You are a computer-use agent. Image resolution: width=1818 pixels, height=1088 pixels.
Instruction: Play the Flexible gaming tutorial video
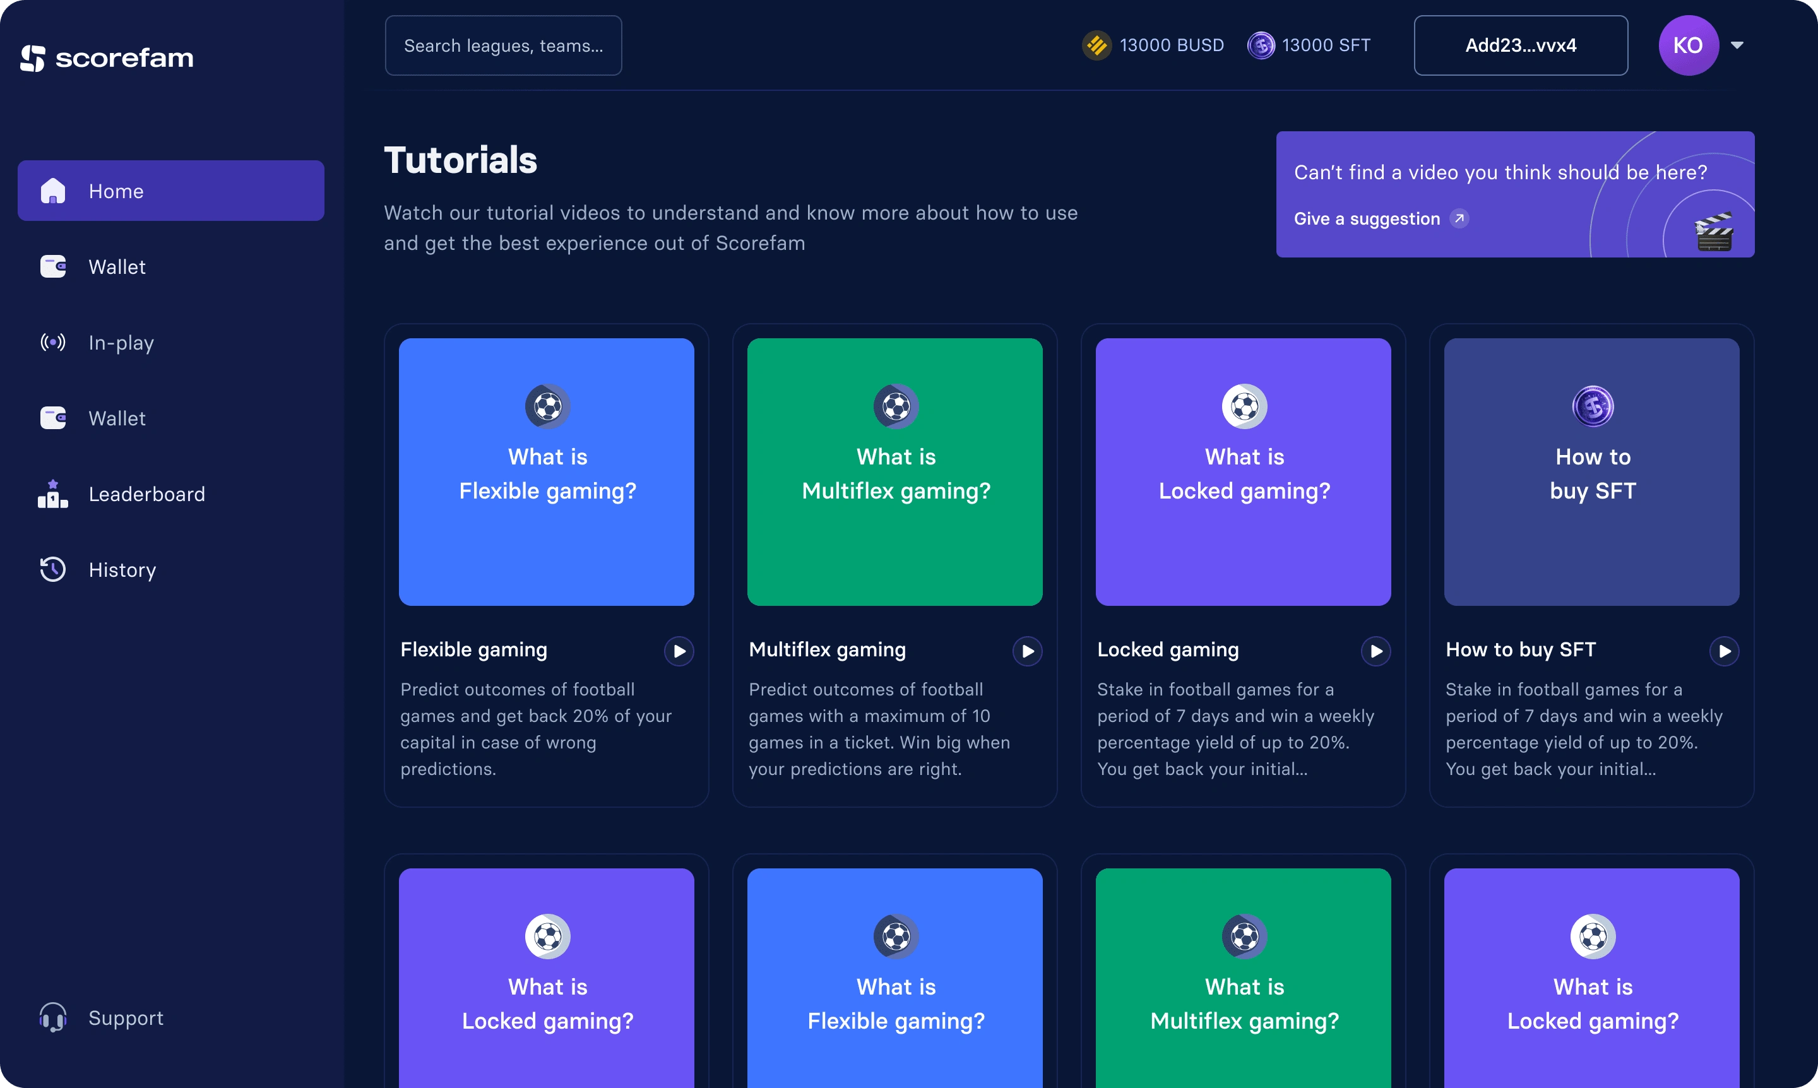coord(679,651)
